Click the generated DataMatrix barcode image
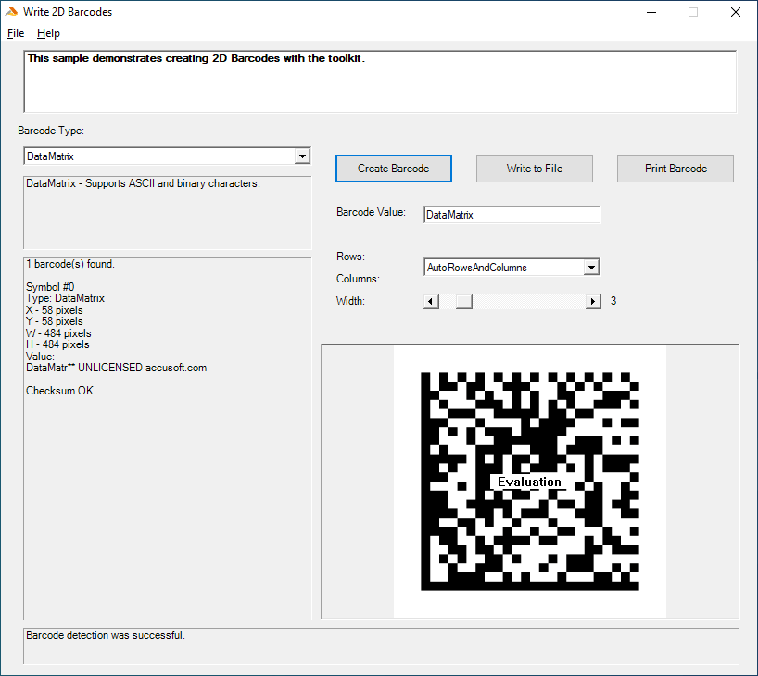This screenshot has height=676, width=758. 529,480
